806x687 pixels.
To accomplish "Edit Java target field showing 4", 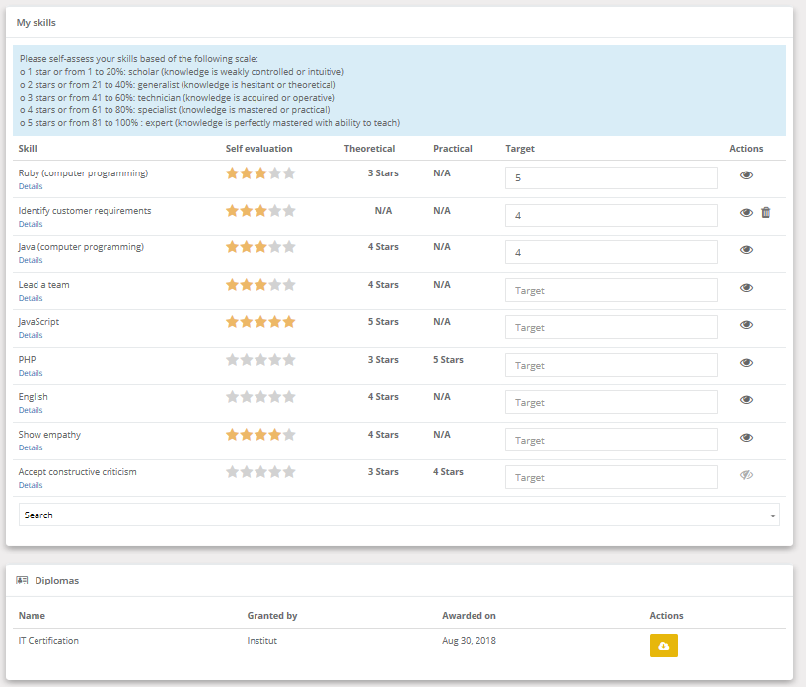I will point(612,252).
